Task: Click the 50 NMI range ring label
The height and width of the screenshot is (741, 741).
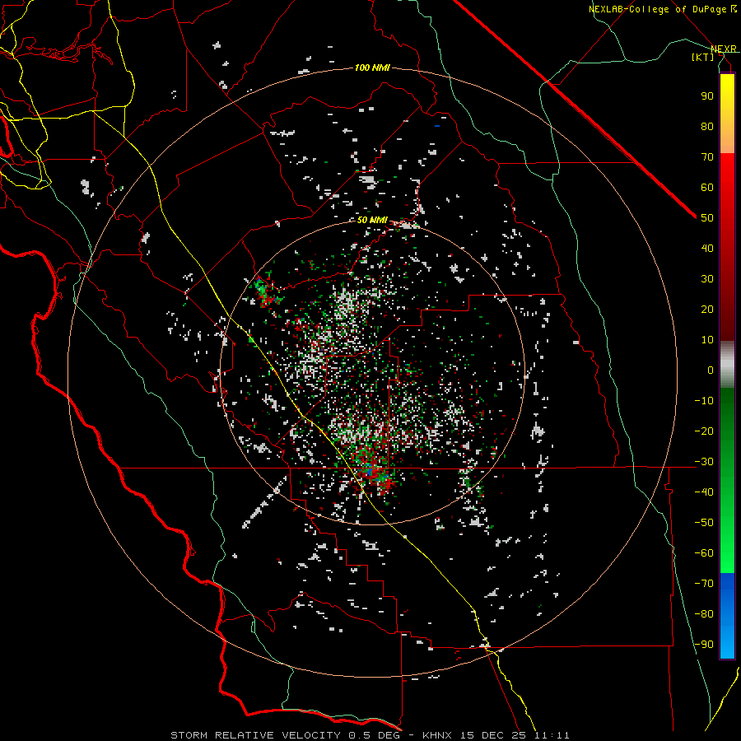Action: tap(372, 220)
